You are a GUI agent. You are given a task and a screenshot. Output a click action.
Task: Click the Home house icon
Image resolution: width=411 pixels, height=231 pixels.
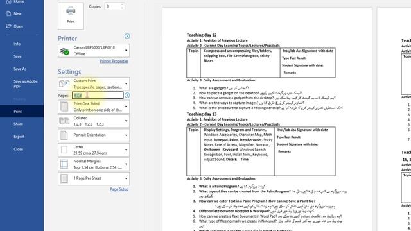(8, 1)
